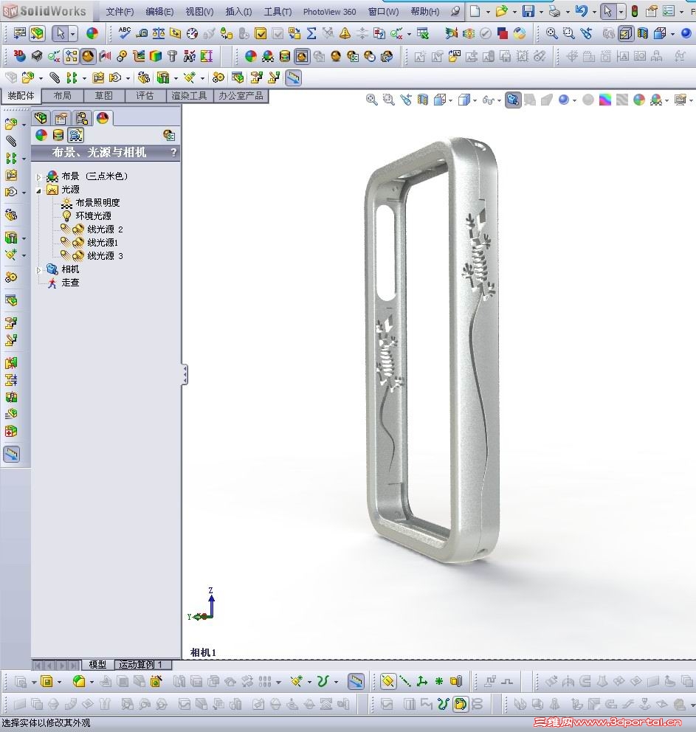Select 线光源 2 in light tree
This screenshot has width=696, height=732.
pos(105,229)
